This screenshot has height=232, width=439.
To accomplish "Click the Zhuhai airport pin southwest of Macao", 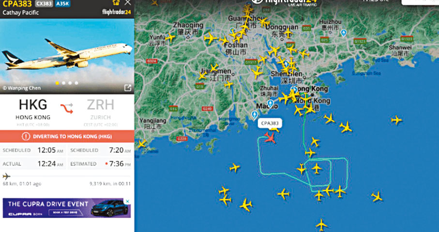I will pyautogui.click(x=254, y=115).
